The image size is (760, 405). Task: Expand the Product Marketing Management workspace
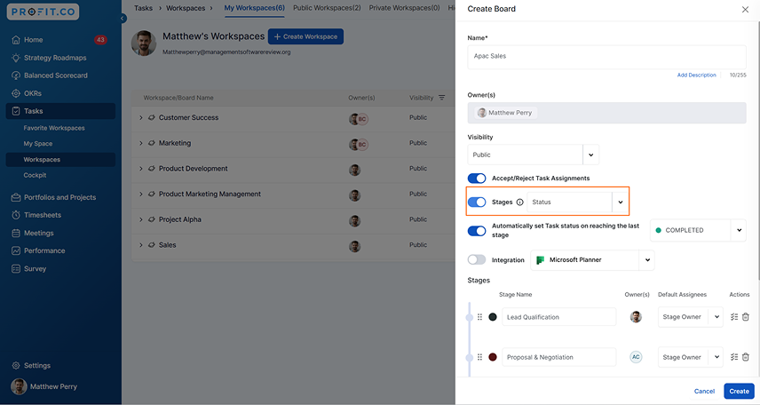(141, 194)
